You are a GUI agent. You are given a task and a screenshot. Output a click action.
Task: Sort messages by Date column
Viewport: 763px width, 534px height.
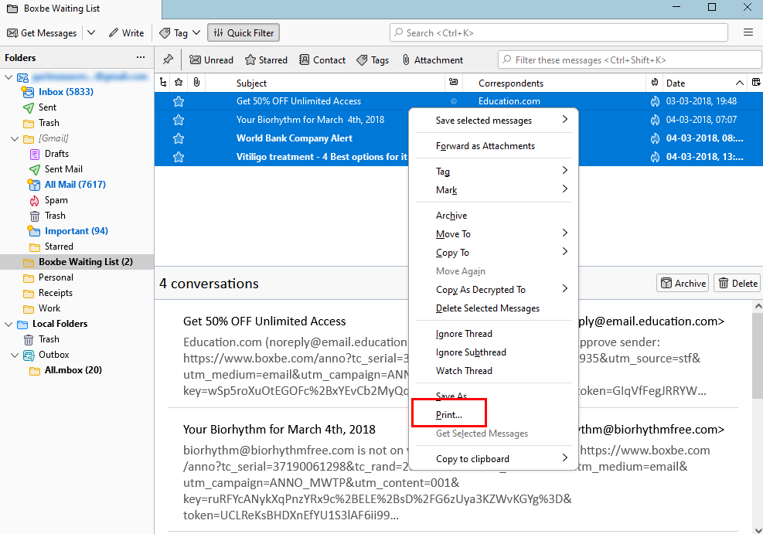[x=705, y=83]
